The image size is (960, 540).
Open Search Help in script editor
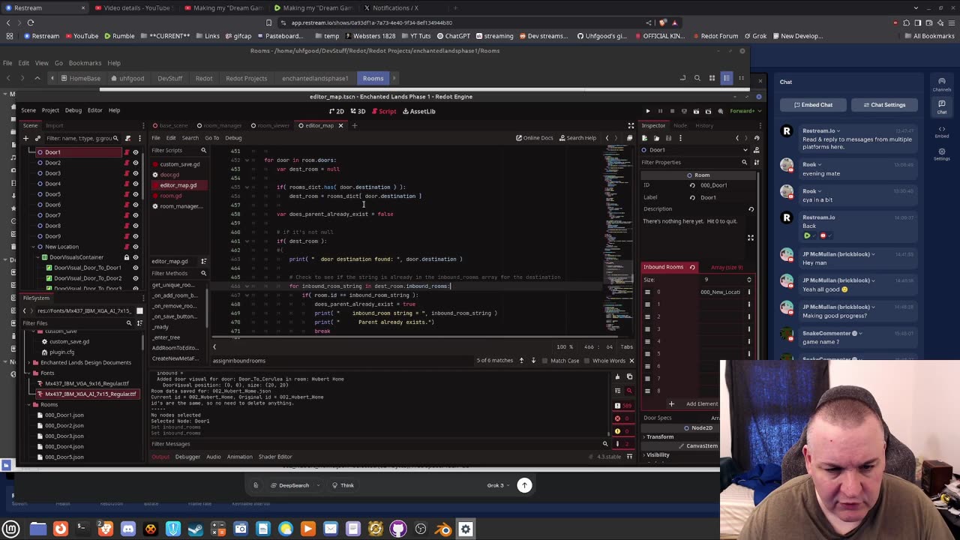pyautogui.click(x=577, y=138)
